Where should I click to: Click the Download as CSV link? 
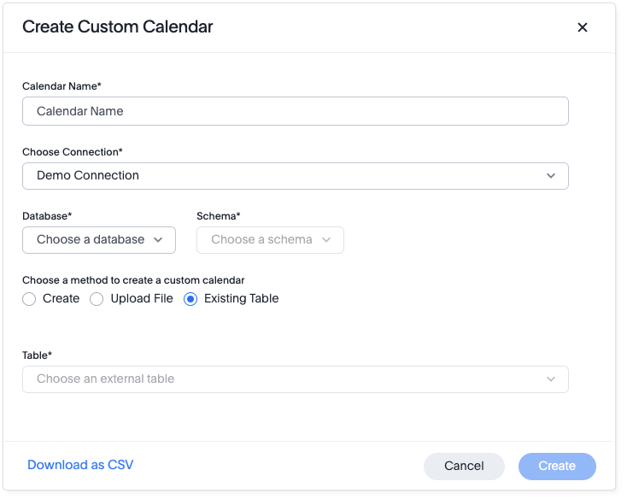(x=80, y=465)
